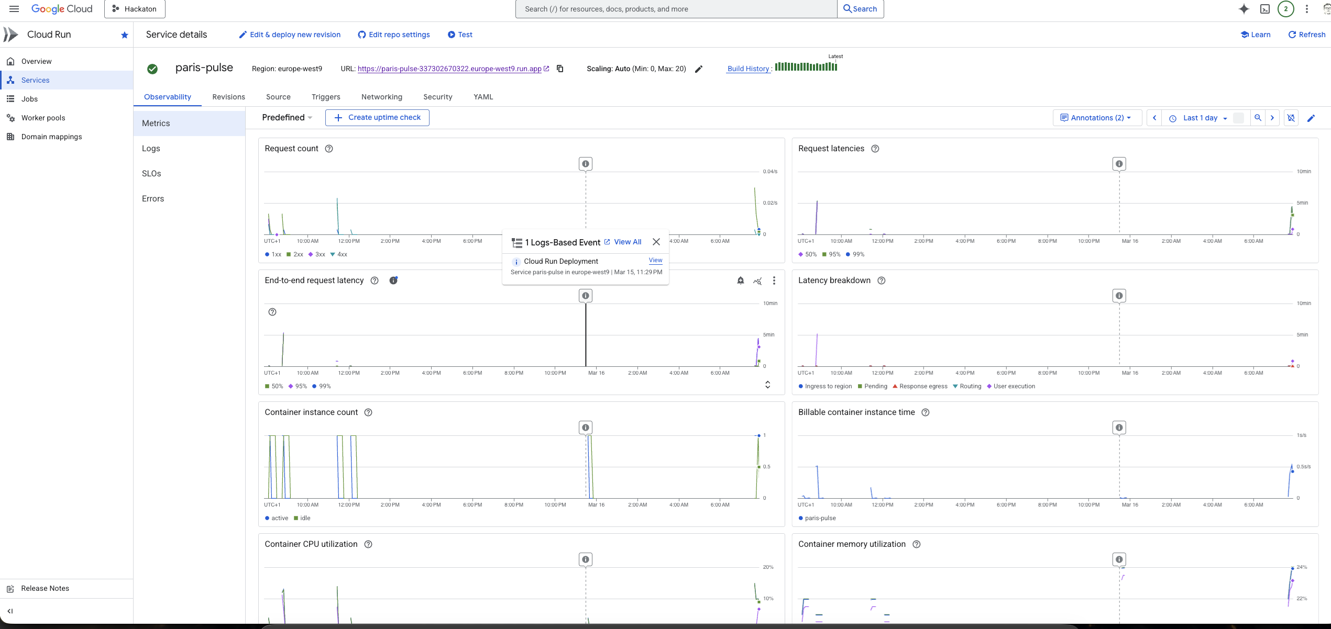Open the Logs section in side panel

tap(151, 149)
